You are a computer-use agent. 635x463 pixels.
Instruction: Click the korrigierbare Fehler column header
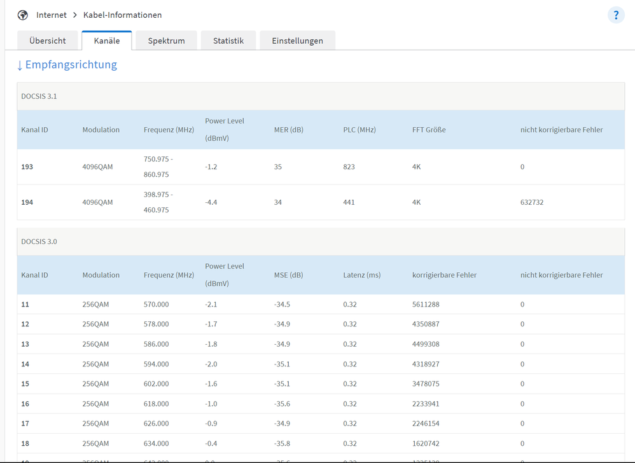tap(444, 275)
